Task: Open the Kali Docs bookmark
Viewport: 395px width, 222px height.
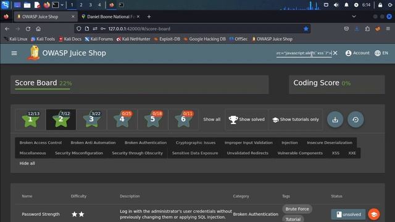Action: pos(70,39)
